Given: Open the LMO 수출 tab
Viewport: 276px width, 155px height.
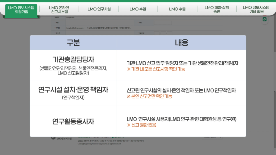Looking at the screenshot, I should click(177, 9).
